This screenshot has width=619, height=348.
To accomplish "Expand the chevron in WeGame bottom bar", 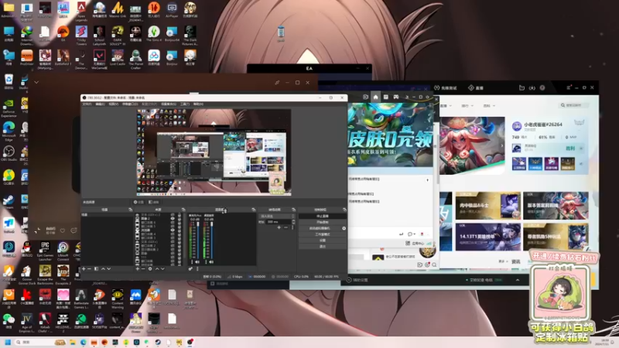I will pos(518,280).
